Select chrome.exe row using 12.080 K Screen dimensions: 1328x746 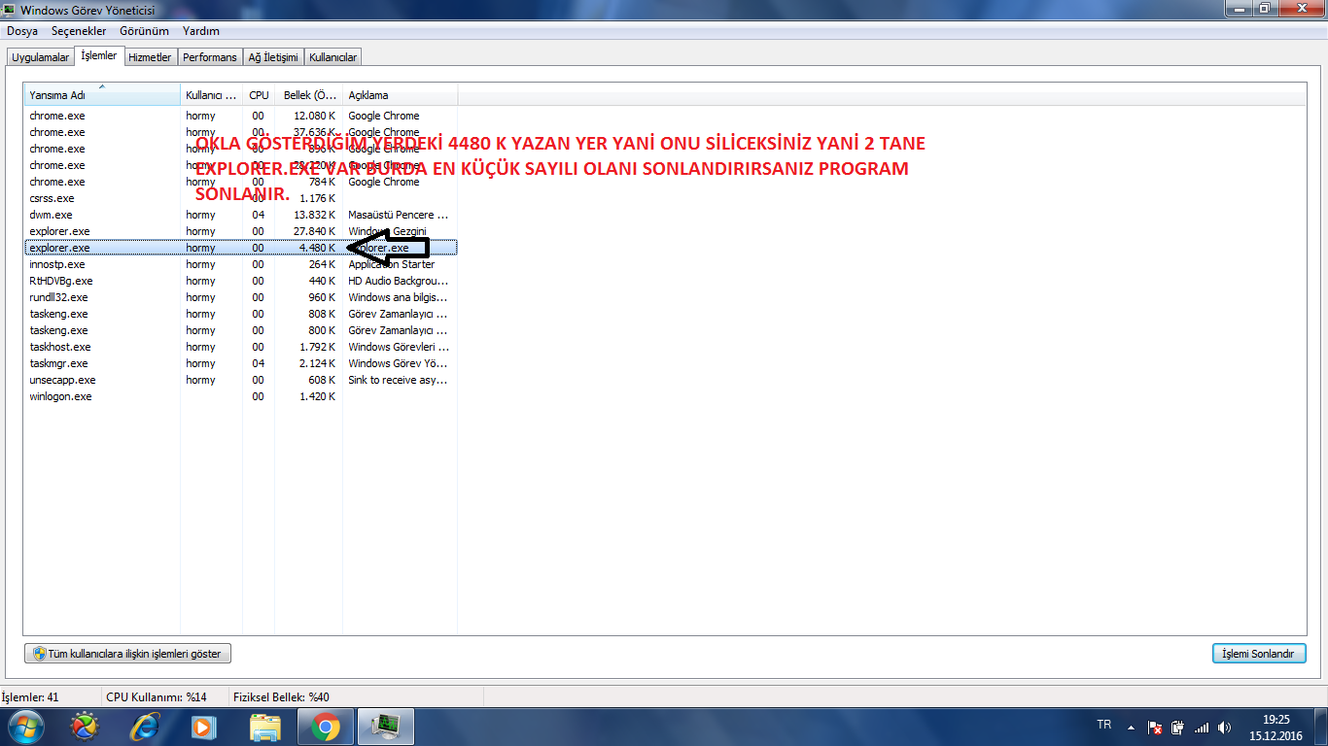240,116
